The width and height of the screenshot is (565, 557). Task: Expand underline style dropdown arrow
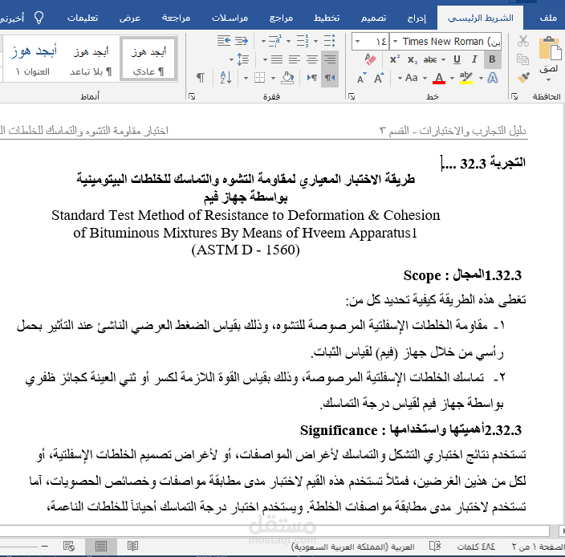point(444,60)
